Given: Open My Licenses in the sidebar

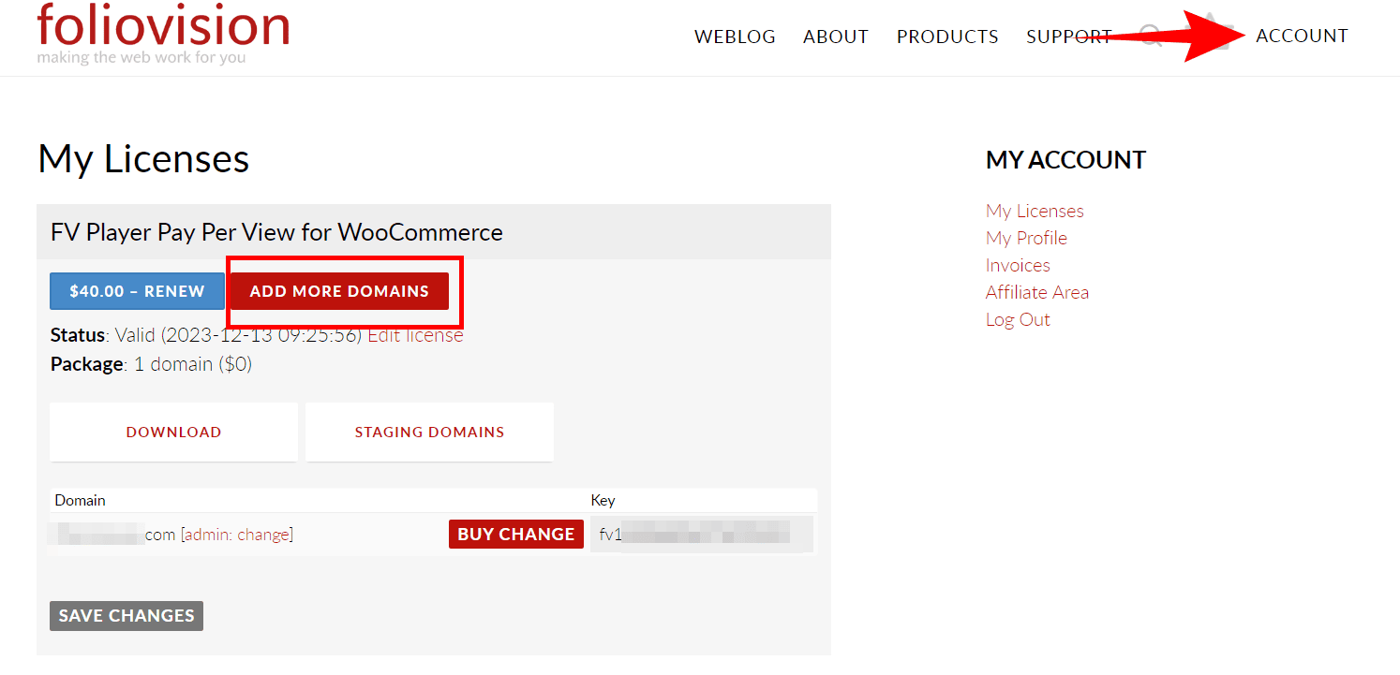Looking at the screenshot, I should tap(1035, 211).
